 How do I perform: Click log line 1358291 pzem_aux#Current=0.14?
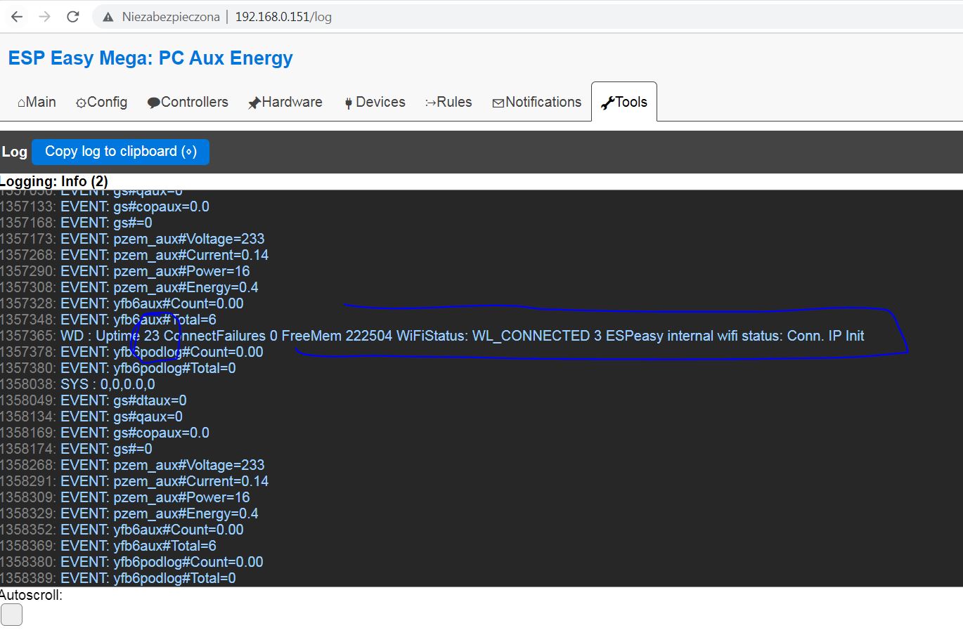[x=134, y=481]
